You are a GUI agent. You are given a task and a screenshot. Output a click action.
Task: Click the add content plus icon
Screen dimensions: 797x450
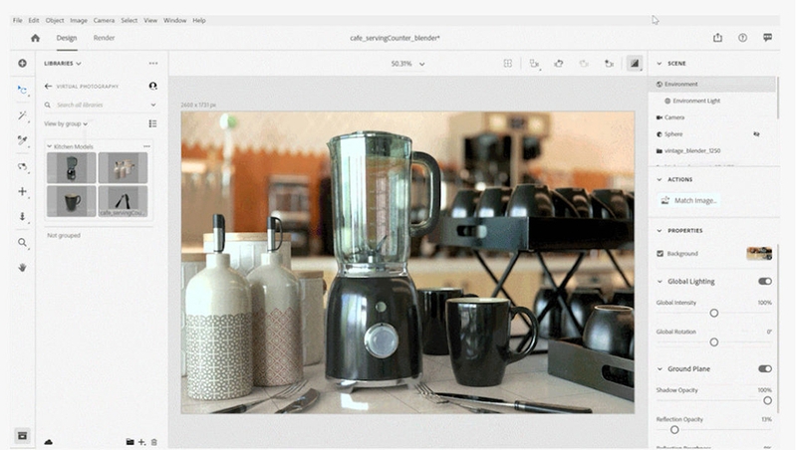(22, 64)
